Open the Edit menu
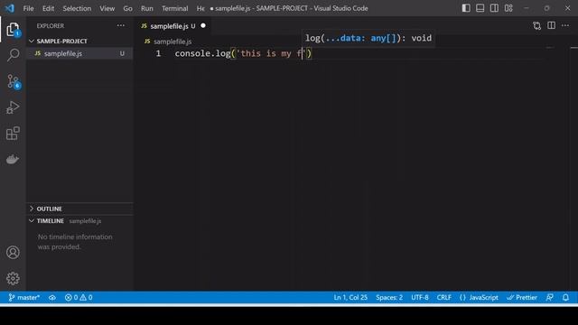Screen dimensions: 578x325 [x=48, y=8]
